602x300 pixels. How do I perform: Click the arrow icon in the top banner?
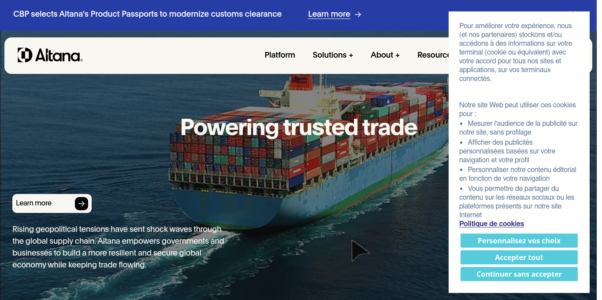358,15
